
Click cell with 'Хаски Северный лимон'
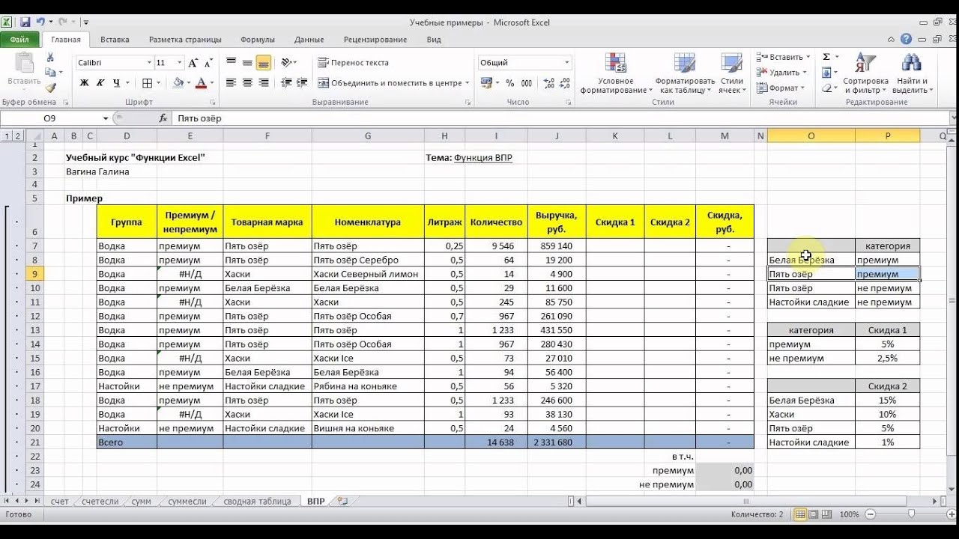(x=368, y=274)
